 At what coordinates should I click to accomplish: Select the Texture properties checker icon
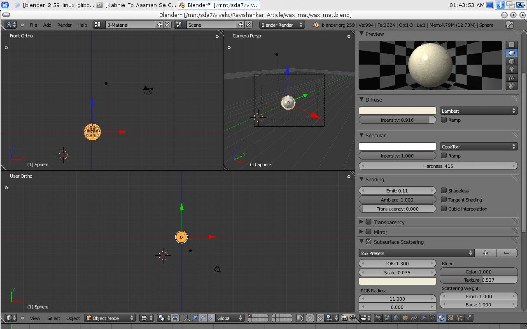[450, 318]
